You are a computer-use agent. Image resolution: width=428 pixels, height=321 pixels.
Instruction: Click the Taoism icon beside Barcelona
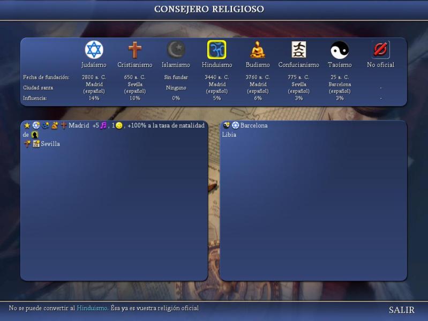[227, 125]
